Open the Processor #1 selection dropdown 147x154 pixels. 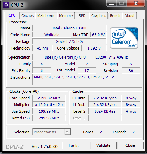pyautogui.click(x=52, y=132)
